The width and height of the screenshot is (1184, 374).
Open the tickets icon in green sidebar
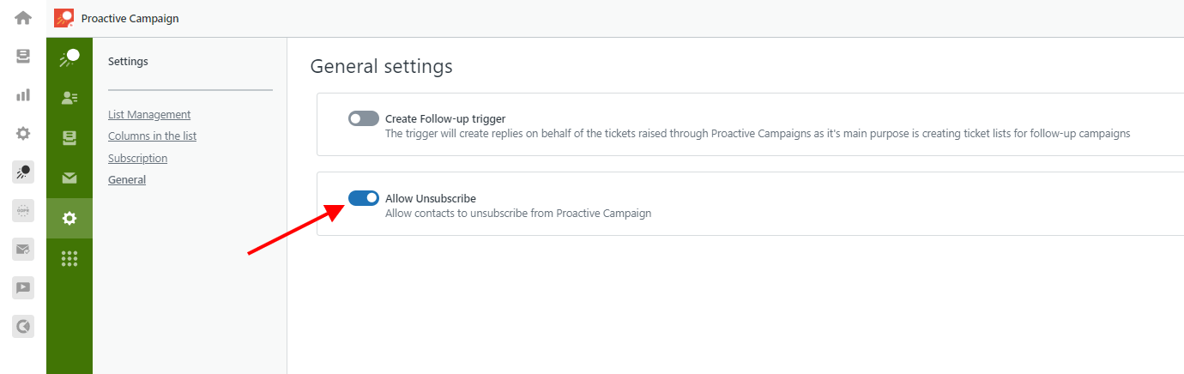tap(69, 137)
